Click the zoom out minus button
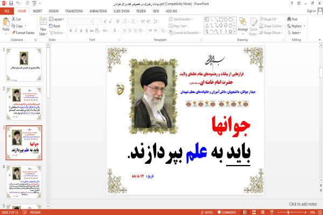 click(x=278, y=212)
